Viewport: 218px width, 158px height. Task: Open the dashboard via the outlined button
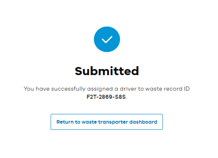107,122
